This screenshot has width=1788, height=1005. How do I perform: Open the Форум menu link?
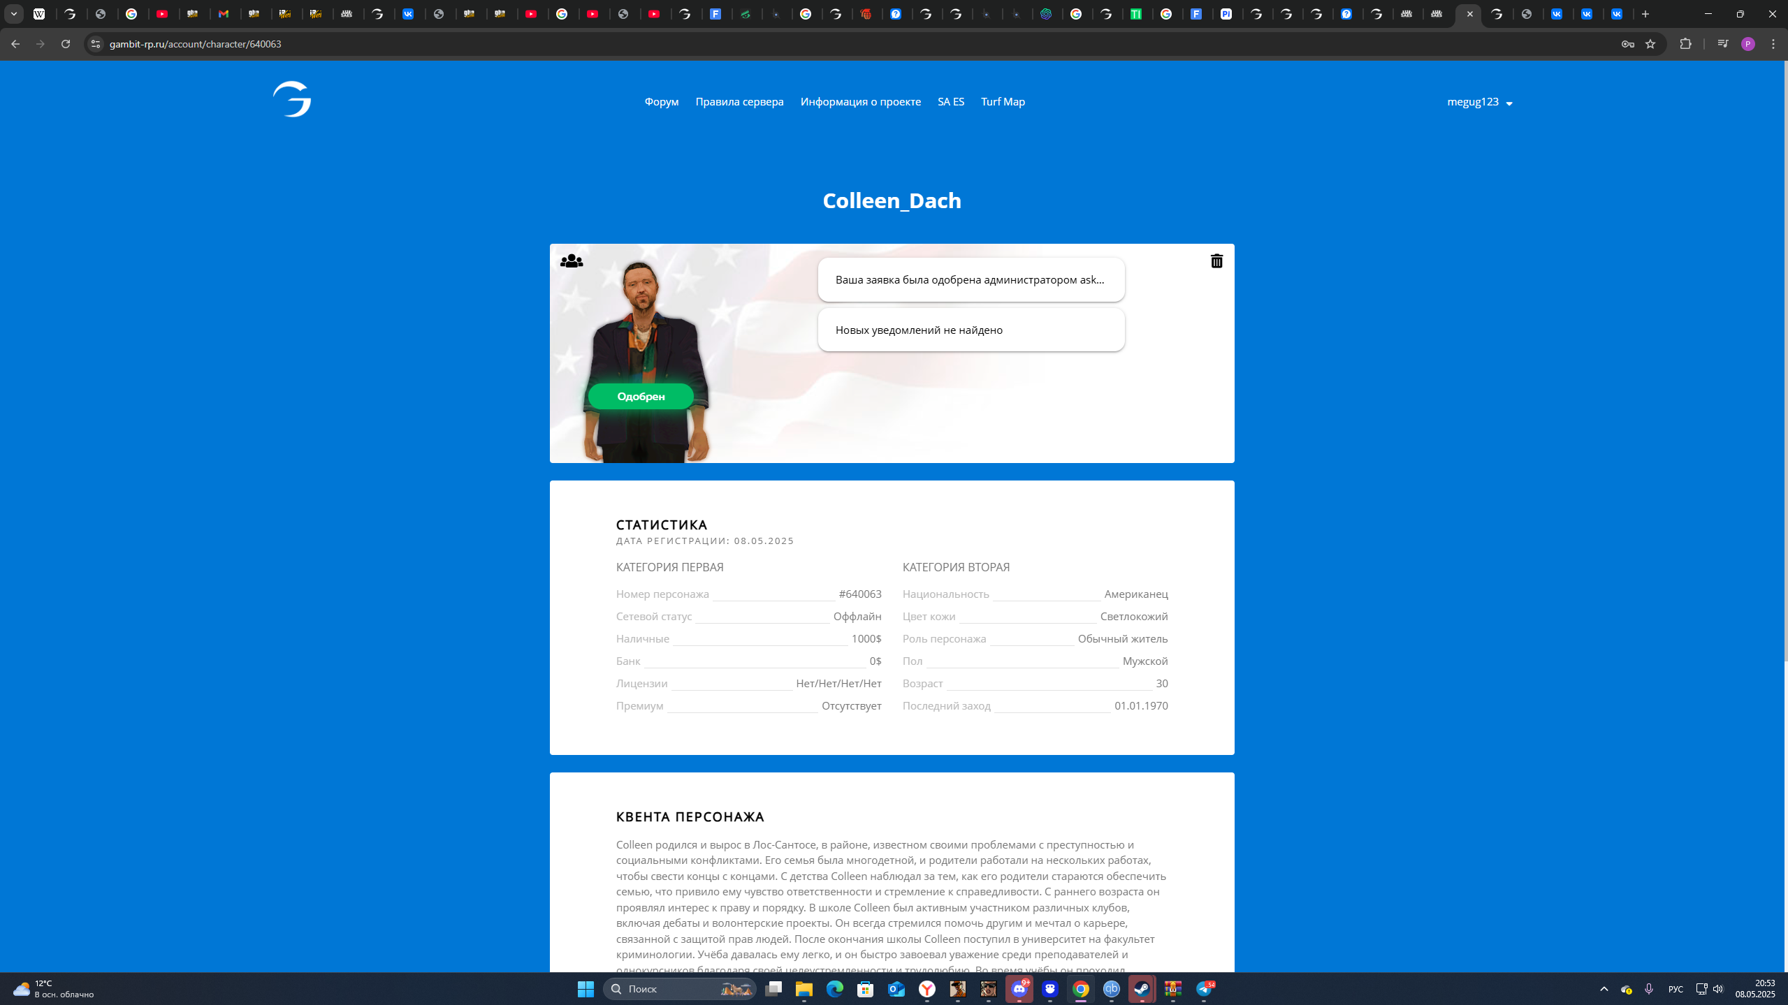click(x=662, y=102)
